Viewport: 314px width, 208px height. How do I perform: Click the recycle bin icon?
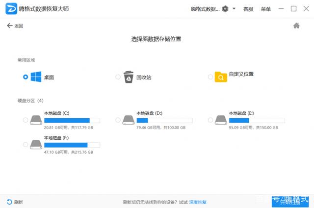pos(129,77)
